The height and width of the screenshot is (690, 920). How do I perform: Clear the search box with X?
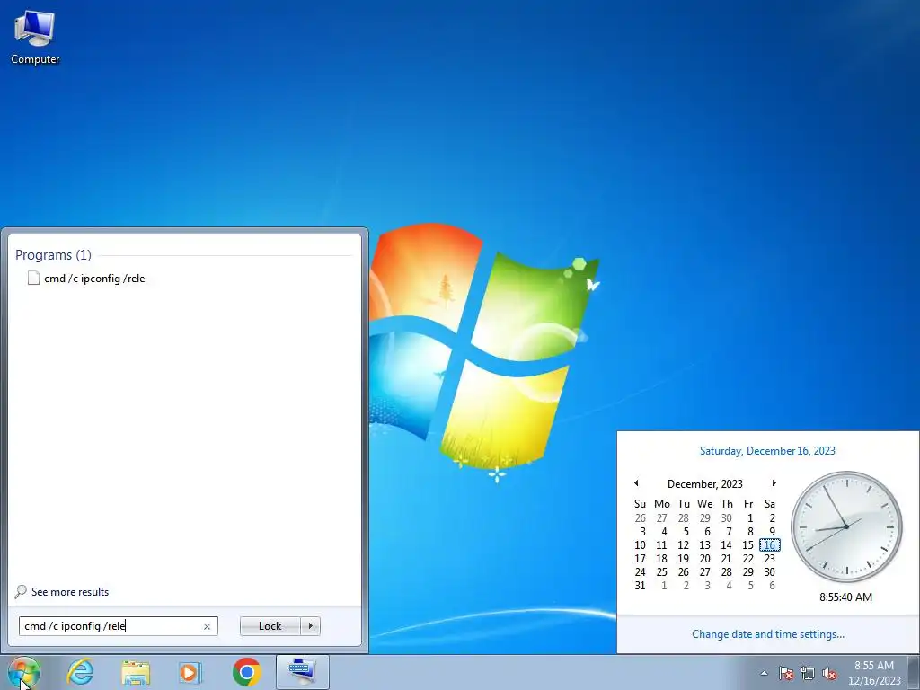207,626
